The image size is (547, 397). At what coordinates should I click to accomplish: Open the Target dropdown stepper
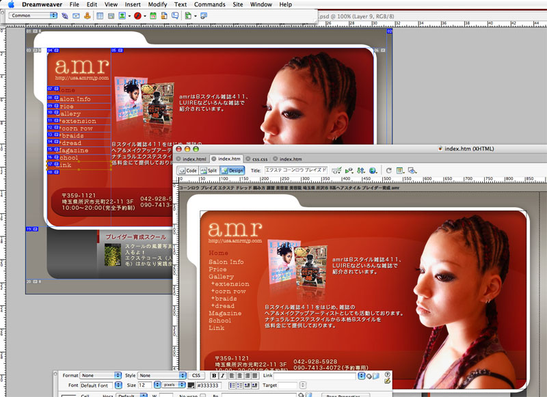point(303,385)
